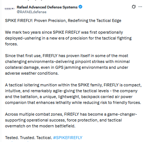This screenshot has height=142, width=146.
Task: Click the phrase 'Redefining the Tactical Edge'
Action: pos(95,20)
